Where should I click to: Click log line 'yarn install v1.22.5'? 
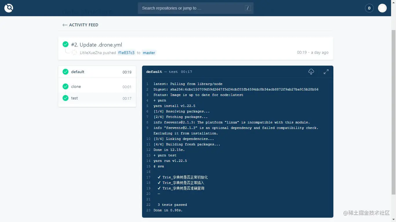point(174,106)
